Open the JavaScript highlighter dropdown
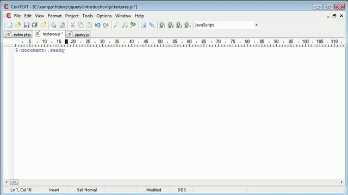Viewport: 348px width, 195px height. (x=256, y=25)
